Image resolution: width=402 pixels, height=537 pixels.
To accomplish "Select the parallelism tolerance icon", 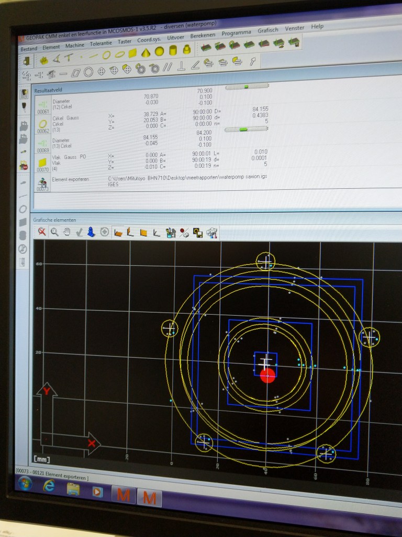I will [167, 67].
